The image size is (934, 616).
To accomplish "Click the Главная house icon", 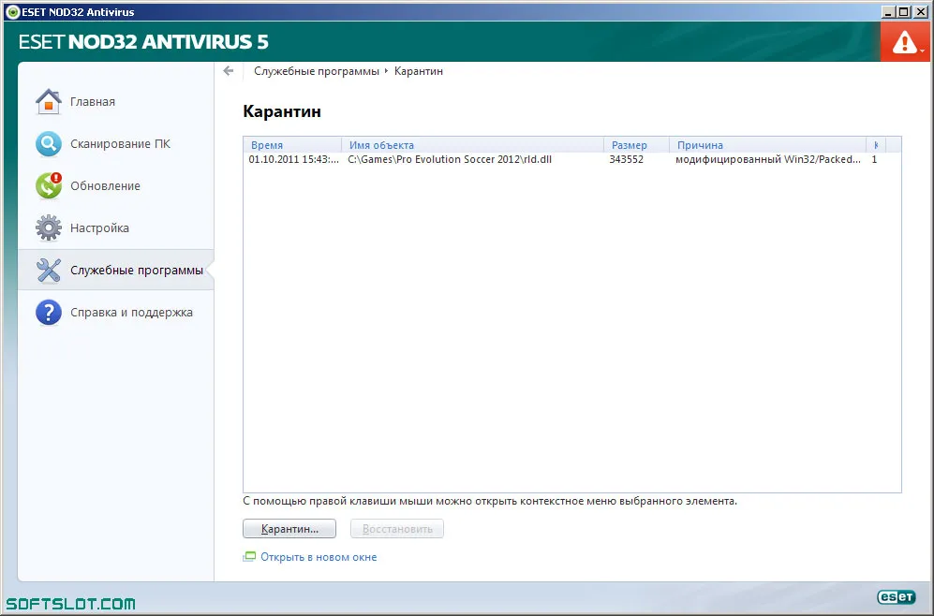I will [x=49, y=102].
